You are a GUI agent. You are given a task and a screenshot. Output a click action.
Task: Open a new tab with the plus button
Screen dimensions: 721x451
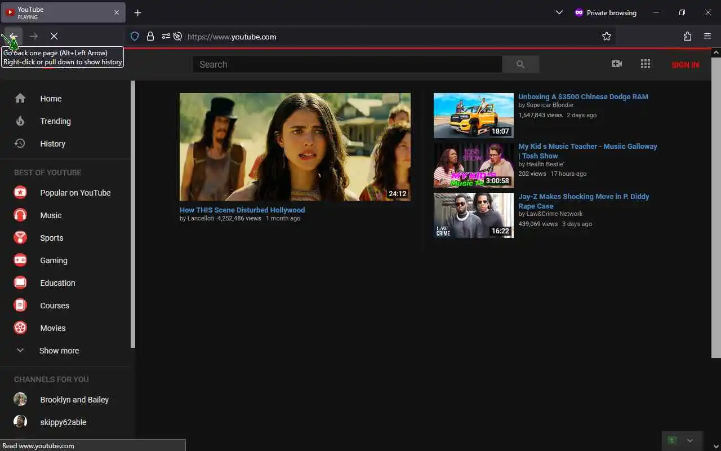[x=138, y=12]
